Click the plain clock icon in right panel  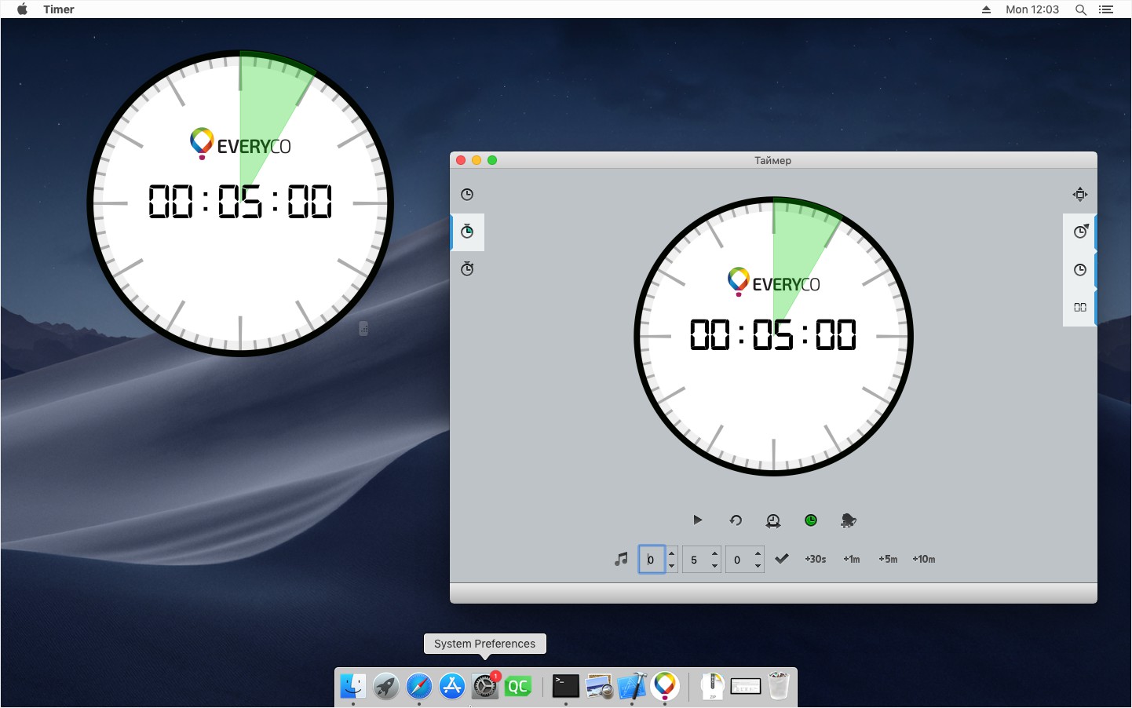coord(1080,270)
